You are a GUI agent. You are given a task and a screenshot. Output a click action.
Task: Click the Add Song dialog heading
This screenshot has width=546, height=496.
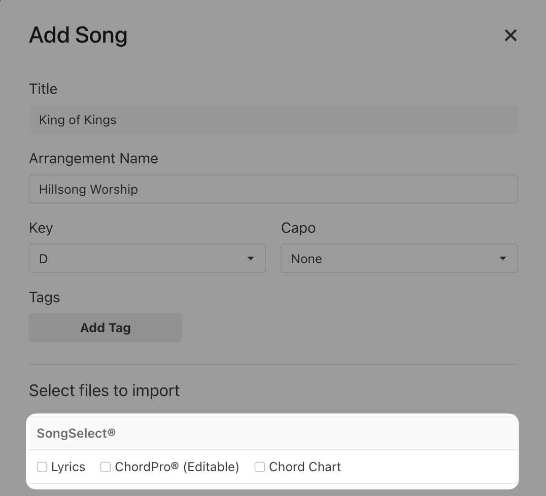(x=78, y=36)
